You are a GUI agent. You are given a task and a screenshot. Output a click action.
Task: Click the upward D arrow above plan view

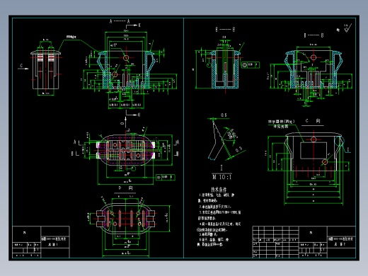(x=125, y=122)
